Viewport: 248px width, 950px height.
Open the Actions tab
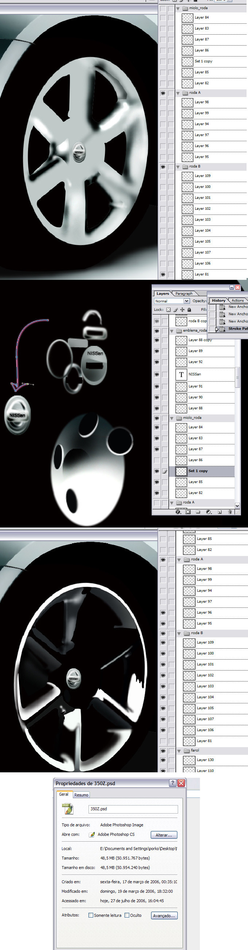point(238,300)
